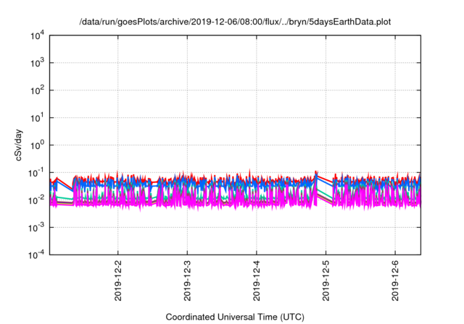Click the 10^1 y-axis tick label

pyautogui.click(x=37, y=118)
